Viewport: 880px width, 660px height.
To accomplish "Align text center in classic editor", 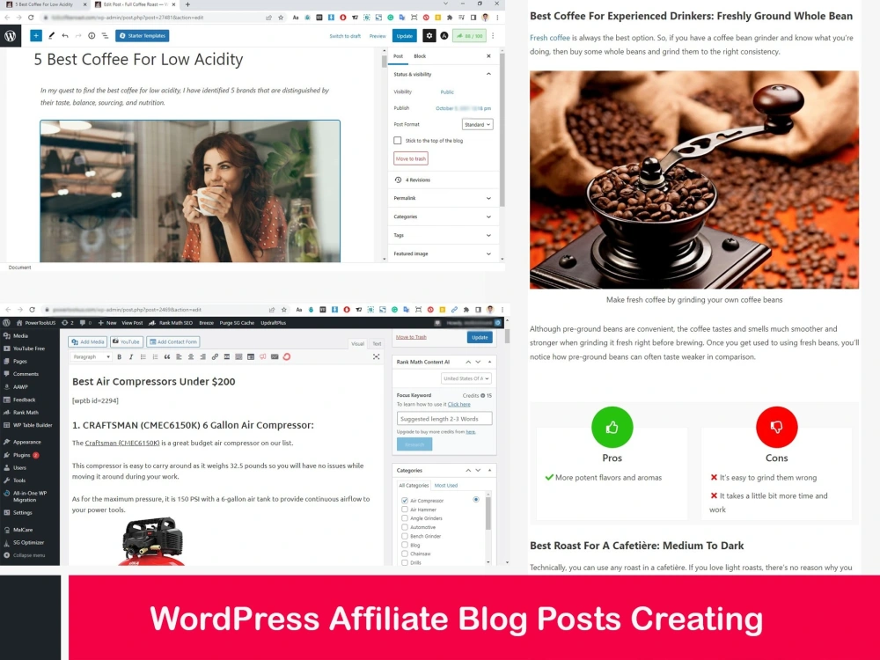I will [191, 357].
